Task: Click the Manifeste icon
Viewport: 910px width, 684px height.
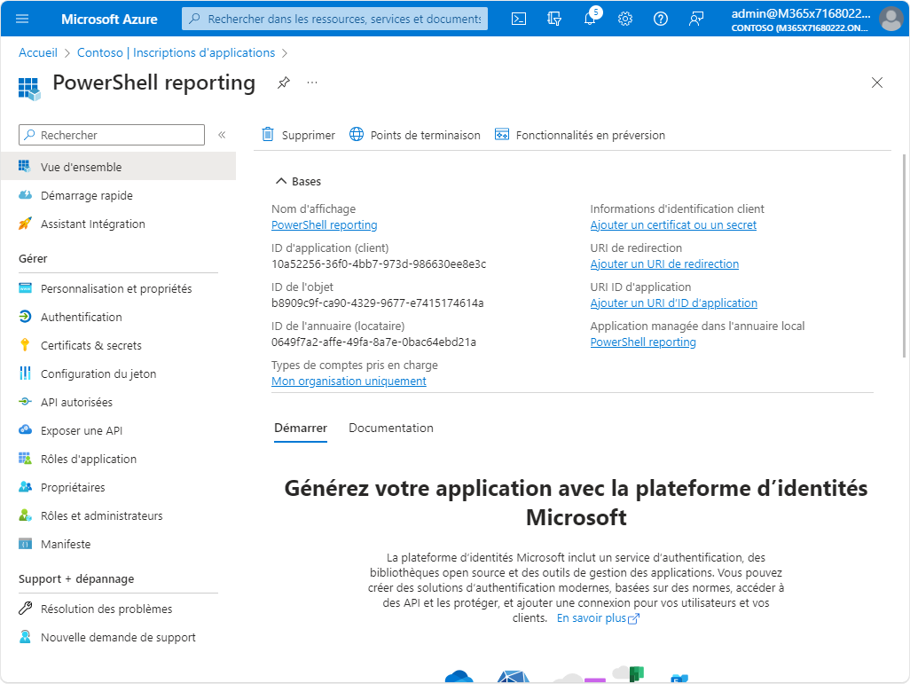Action: click(25, 544)
